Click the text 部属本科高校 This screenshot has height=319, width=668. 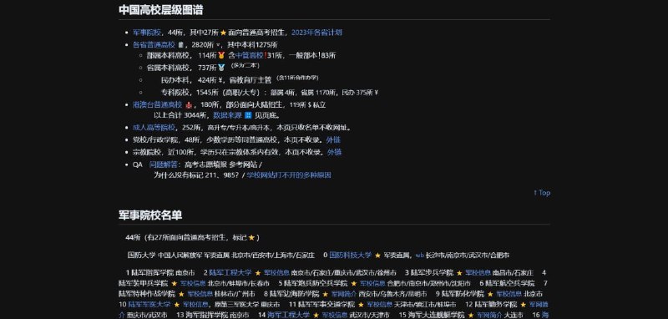(168, 55)
